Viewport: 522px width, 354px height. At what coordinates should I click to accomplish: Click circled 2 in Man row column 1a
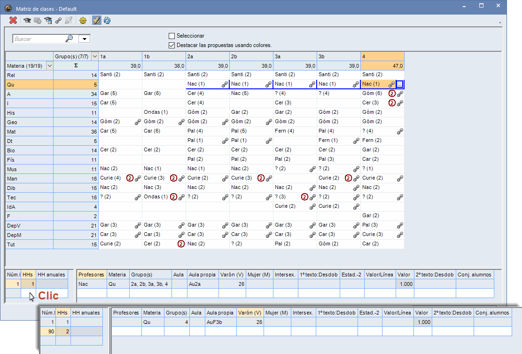point(130,178)
